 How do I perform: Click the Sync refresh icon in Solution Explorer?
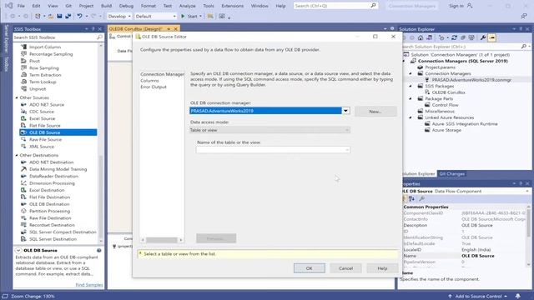tap(454, 37)
